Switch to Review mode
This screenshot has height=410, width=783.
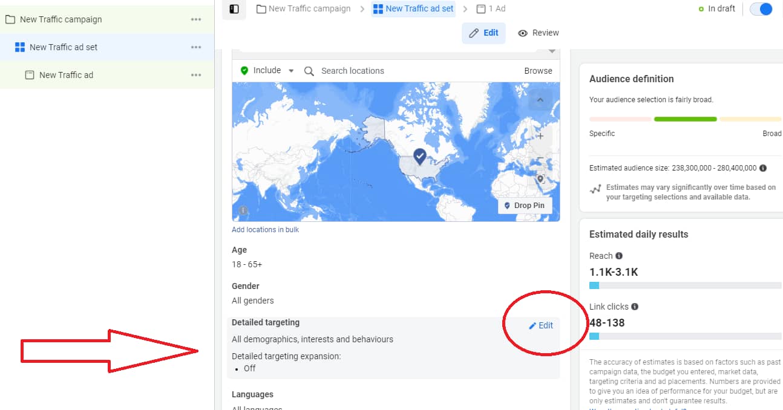[539, 33]
